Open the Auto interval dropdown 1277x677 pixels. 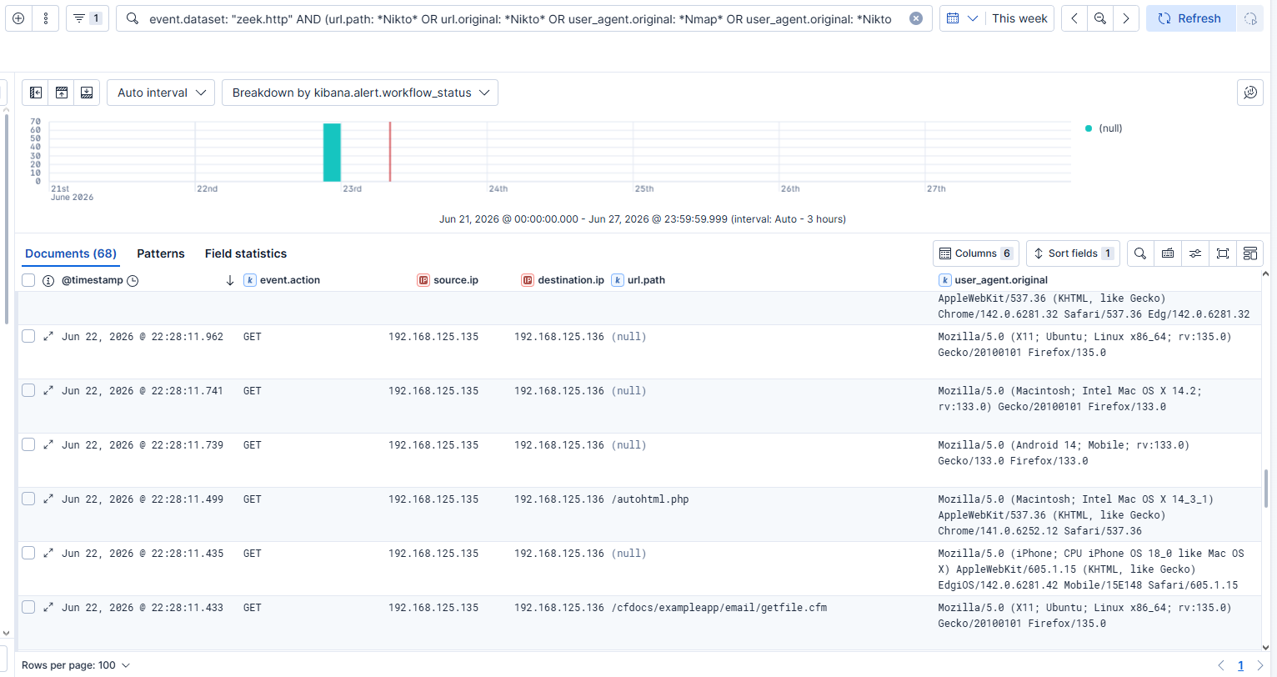click(161, 93)
